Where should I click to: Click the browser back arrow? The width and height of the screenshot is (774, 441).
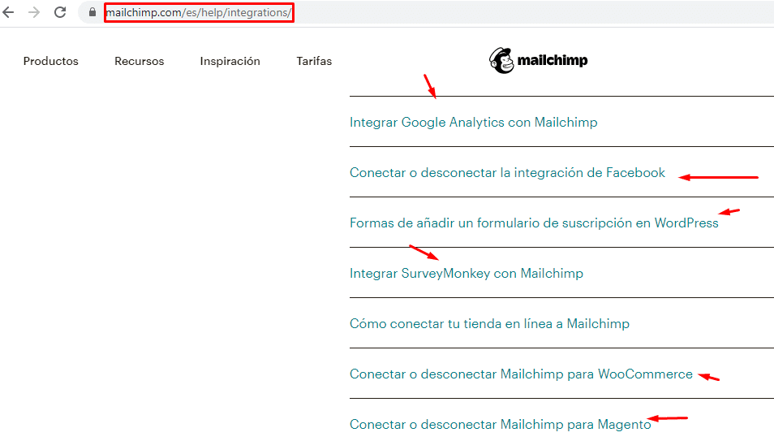coord(8,12)
